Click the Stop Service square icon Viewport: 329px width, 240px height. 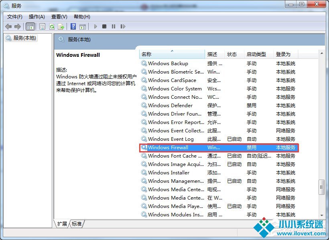[104, 26]
